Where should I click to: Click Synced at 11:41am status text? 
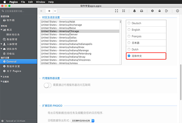[x=16, y=121]
